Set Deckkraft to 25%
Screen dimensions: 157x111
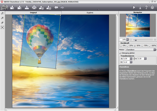(127, 46)
